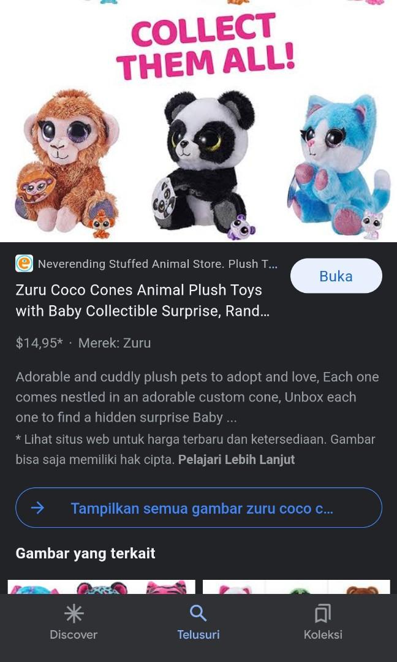Open the Koleksi bookmark icon
The height and width of the screenshot is (662, 397).
coord(323,614)
